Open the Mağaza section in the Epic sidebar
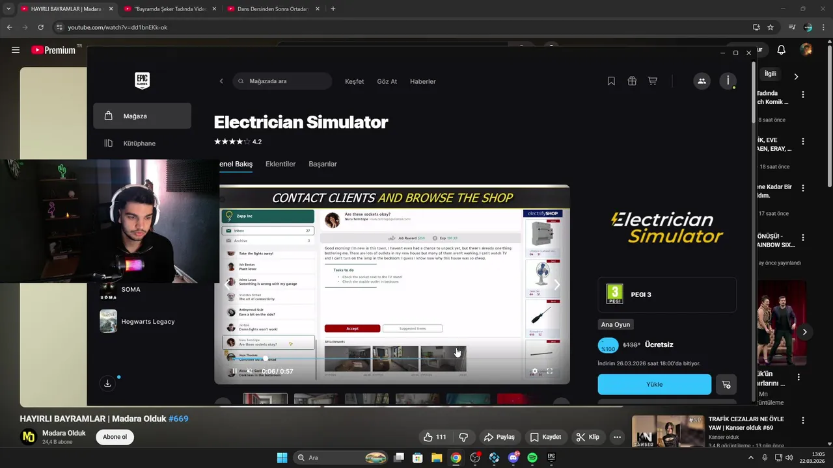The height and width of the screenshot is (468, 833). 142,116
